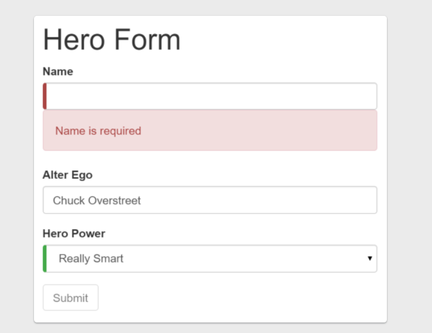The image size is (432, 333).
Task: Click gray background left of the form panel
Action: pyautogui.click(x=16, y=176)
